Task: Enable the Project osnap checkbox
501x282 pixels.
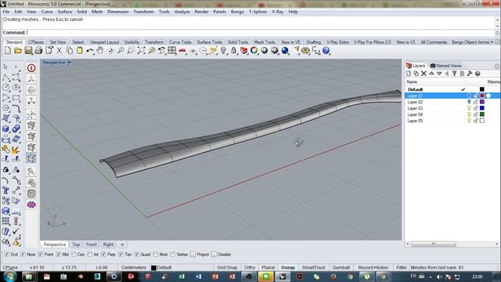Action: click(x=193, y=255)
